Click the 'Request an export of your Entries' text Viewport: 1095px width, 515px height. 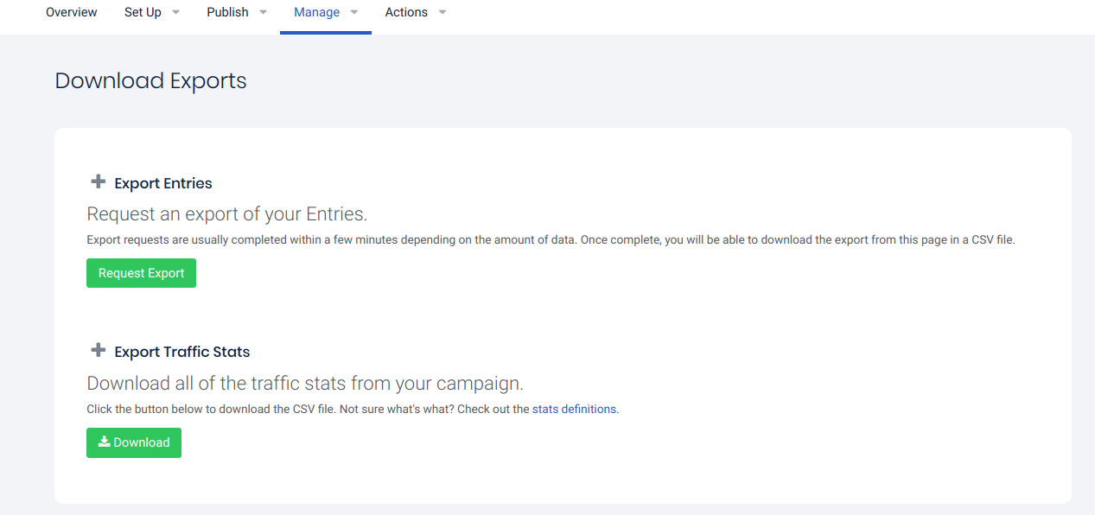coord(227,214)
